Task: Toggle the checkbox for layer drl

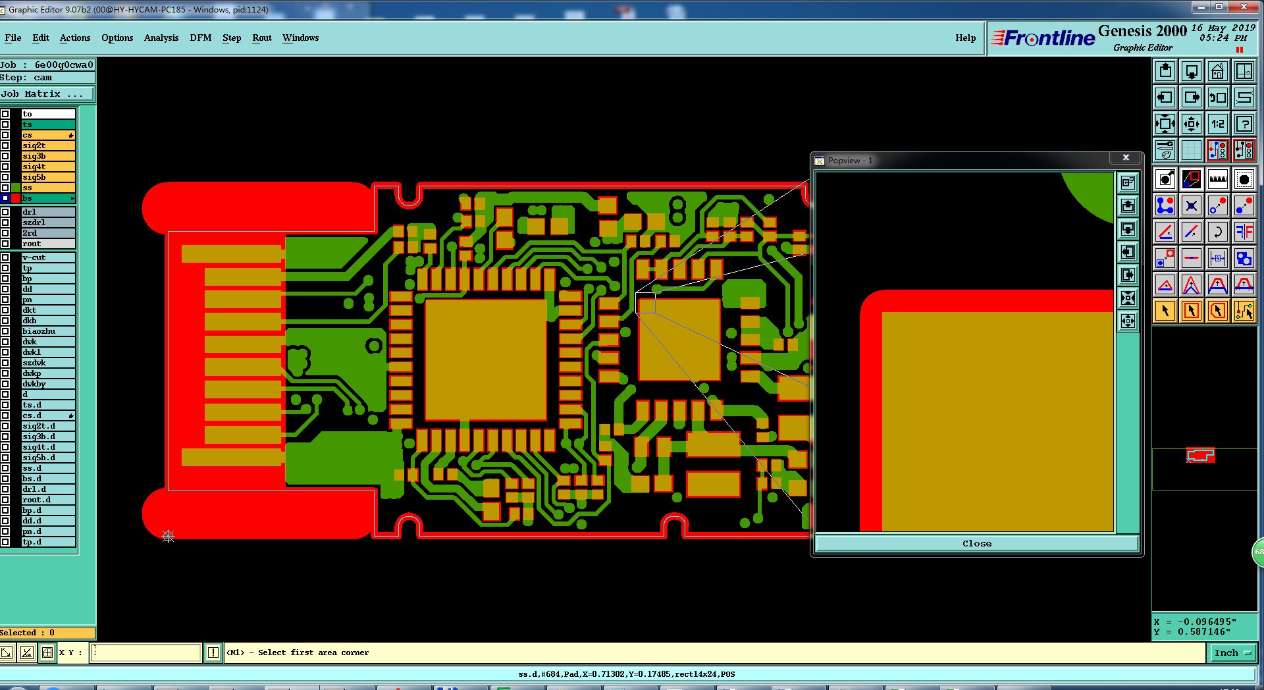Action: click(x=5, y=212)
